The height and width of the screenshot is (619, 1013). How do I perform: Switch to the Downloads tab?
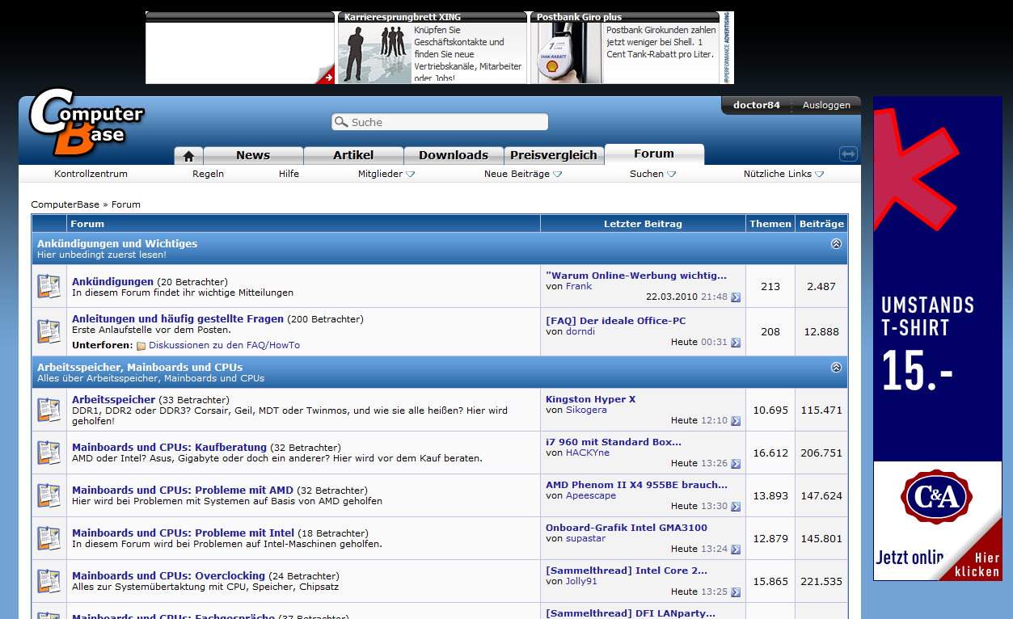tap(454, 155)
